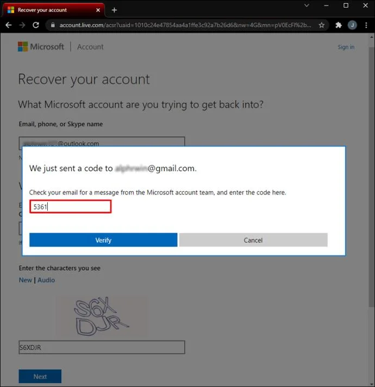
Task: Close the Recover your account tab
Action: click(98, 10)
